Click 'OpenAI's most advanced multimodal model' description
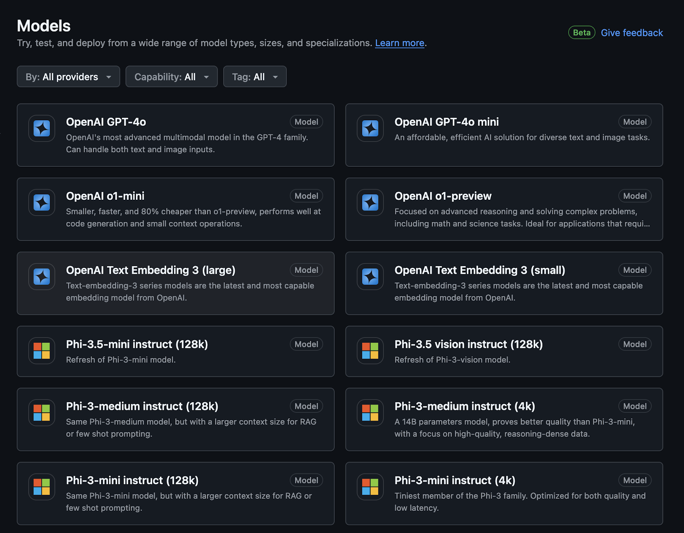 [x=187, y=143]
